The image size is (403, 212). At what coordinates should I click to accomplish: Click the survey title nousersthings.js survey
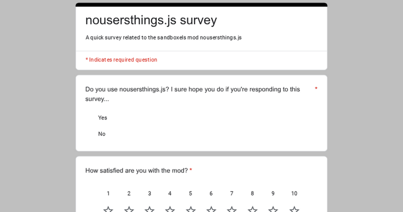(151, 20)
